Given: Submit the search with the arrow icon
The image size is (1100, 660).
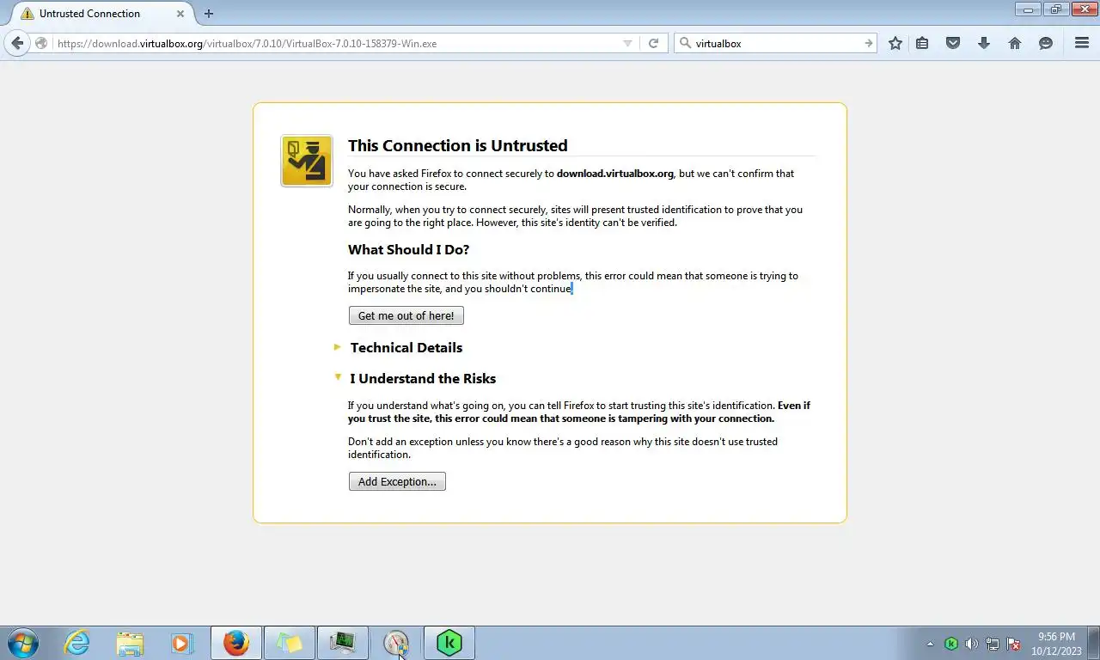Looking at the screenshot, I should click(868, 43).
